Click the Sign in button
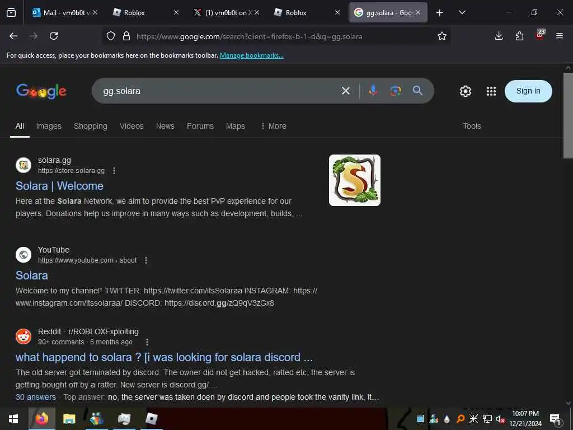Screen dimensions: 573x430 coord(528,91)
